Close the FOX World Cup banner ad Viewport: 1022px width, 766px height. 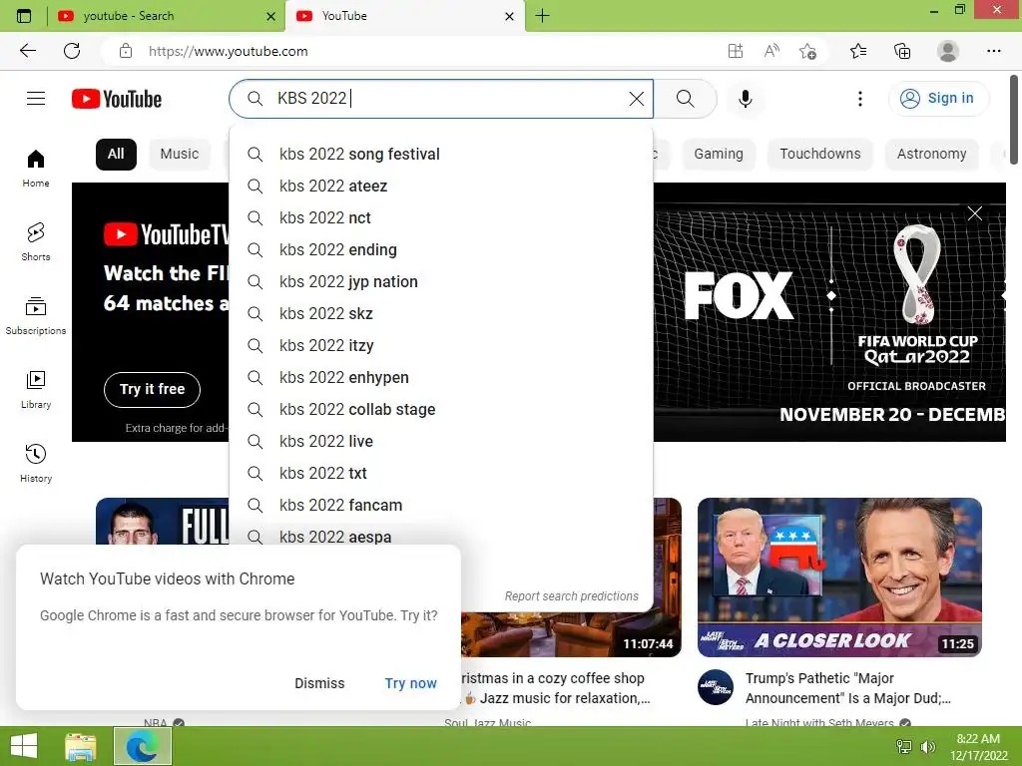[974, 213]
